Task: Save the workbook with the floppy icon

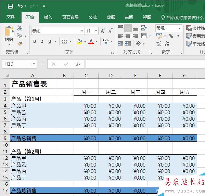Action: 10,6
